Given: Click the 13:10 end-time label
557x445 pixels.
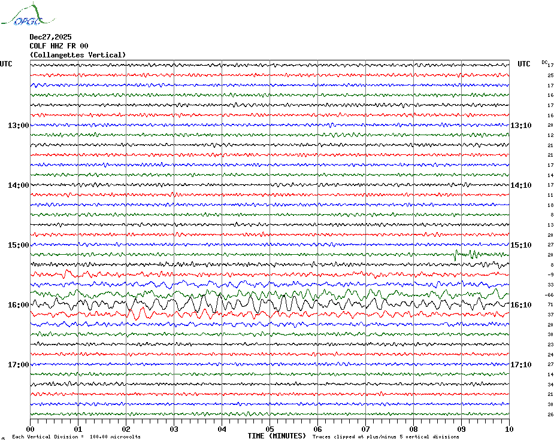Looking at the screenshot, I should [521, 125].
